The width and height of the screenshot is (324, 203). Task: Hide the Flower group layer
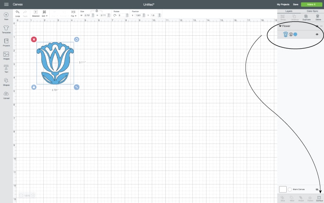[x=317, y=26]
